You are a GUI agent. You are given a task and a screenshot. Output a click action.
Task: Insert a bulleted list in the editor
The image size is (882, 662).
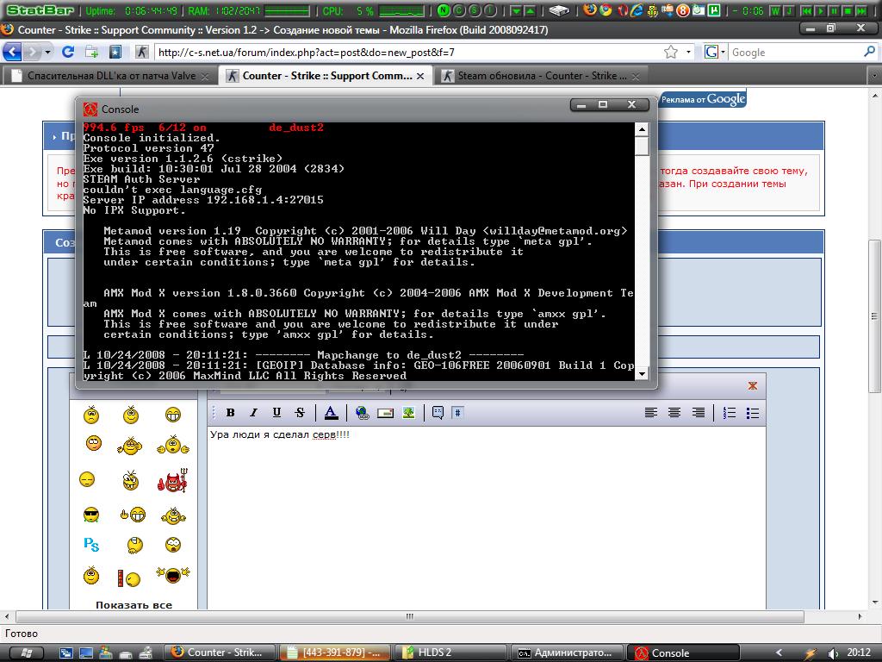[753, 413]
